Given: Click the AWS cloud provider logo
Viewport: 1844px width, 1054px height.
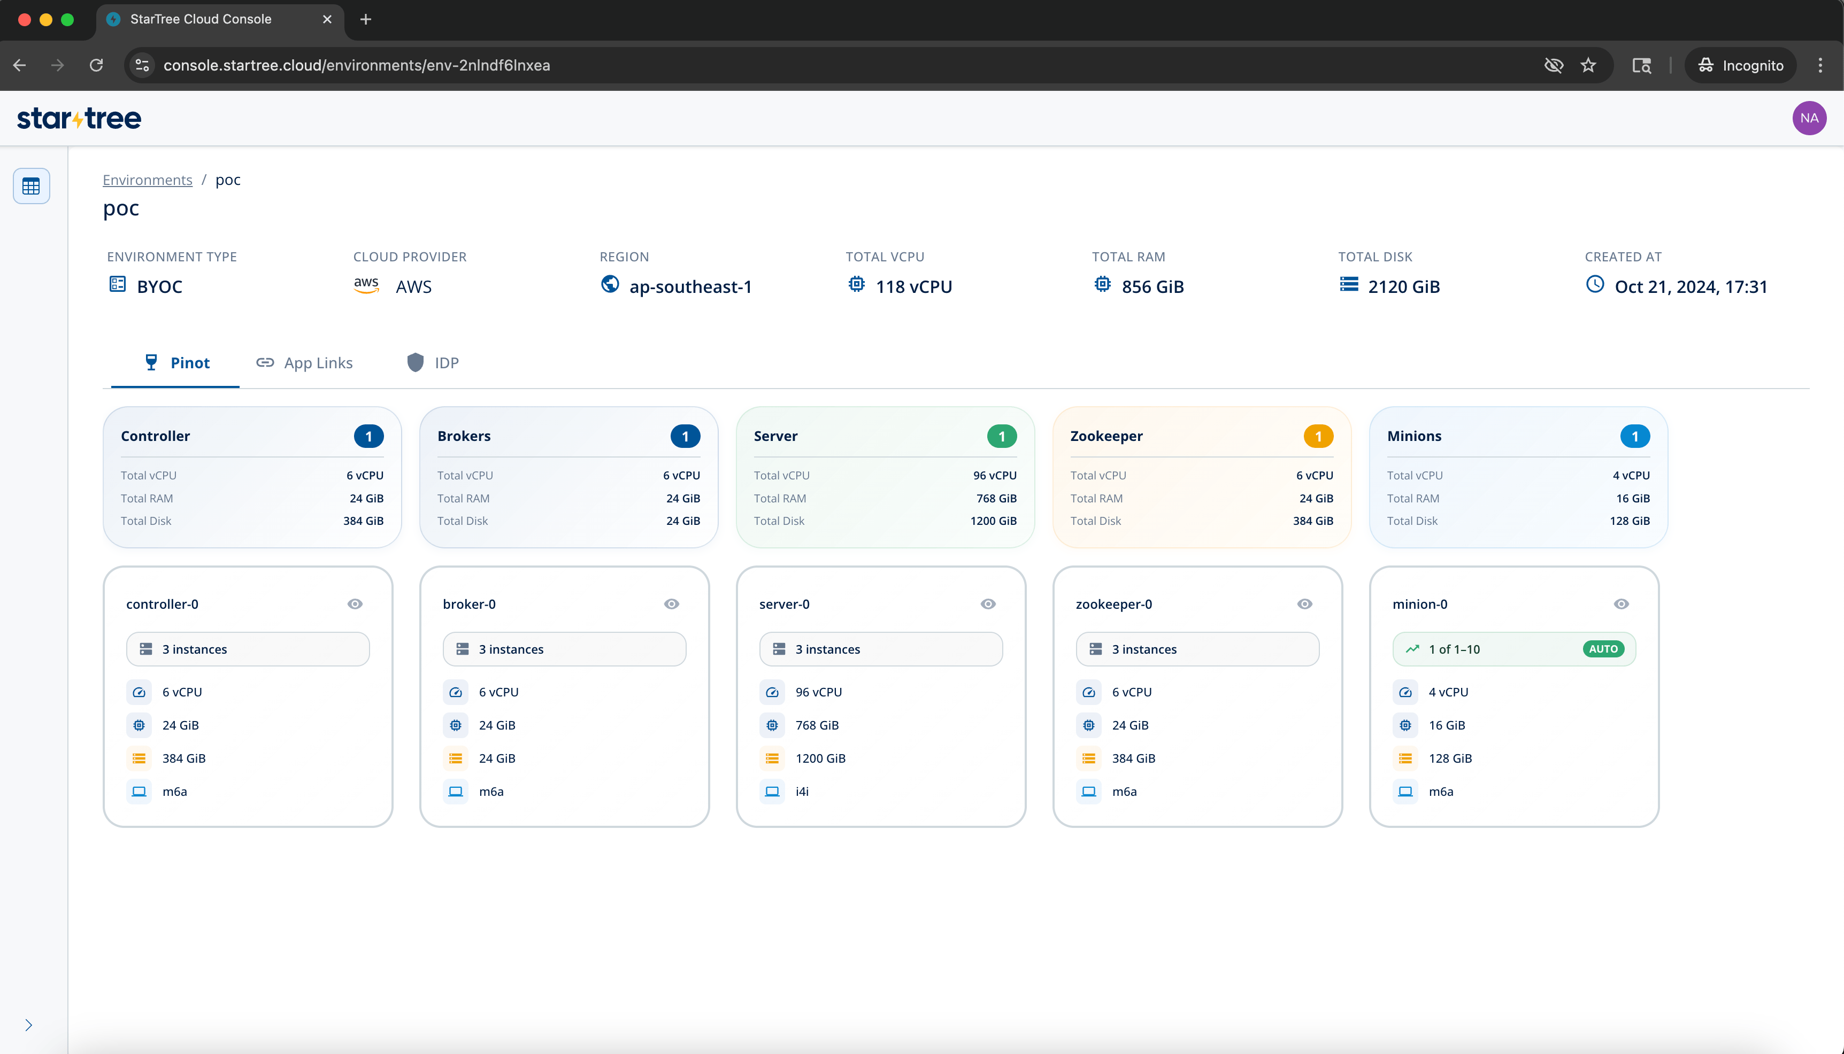Looking at the screenshot, I should (366, 284).
